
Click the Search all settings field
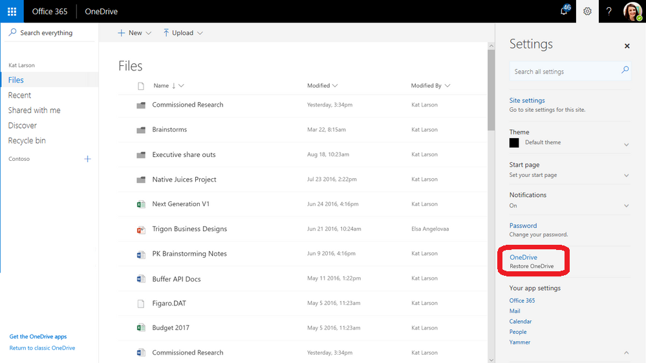pos(564,72)
